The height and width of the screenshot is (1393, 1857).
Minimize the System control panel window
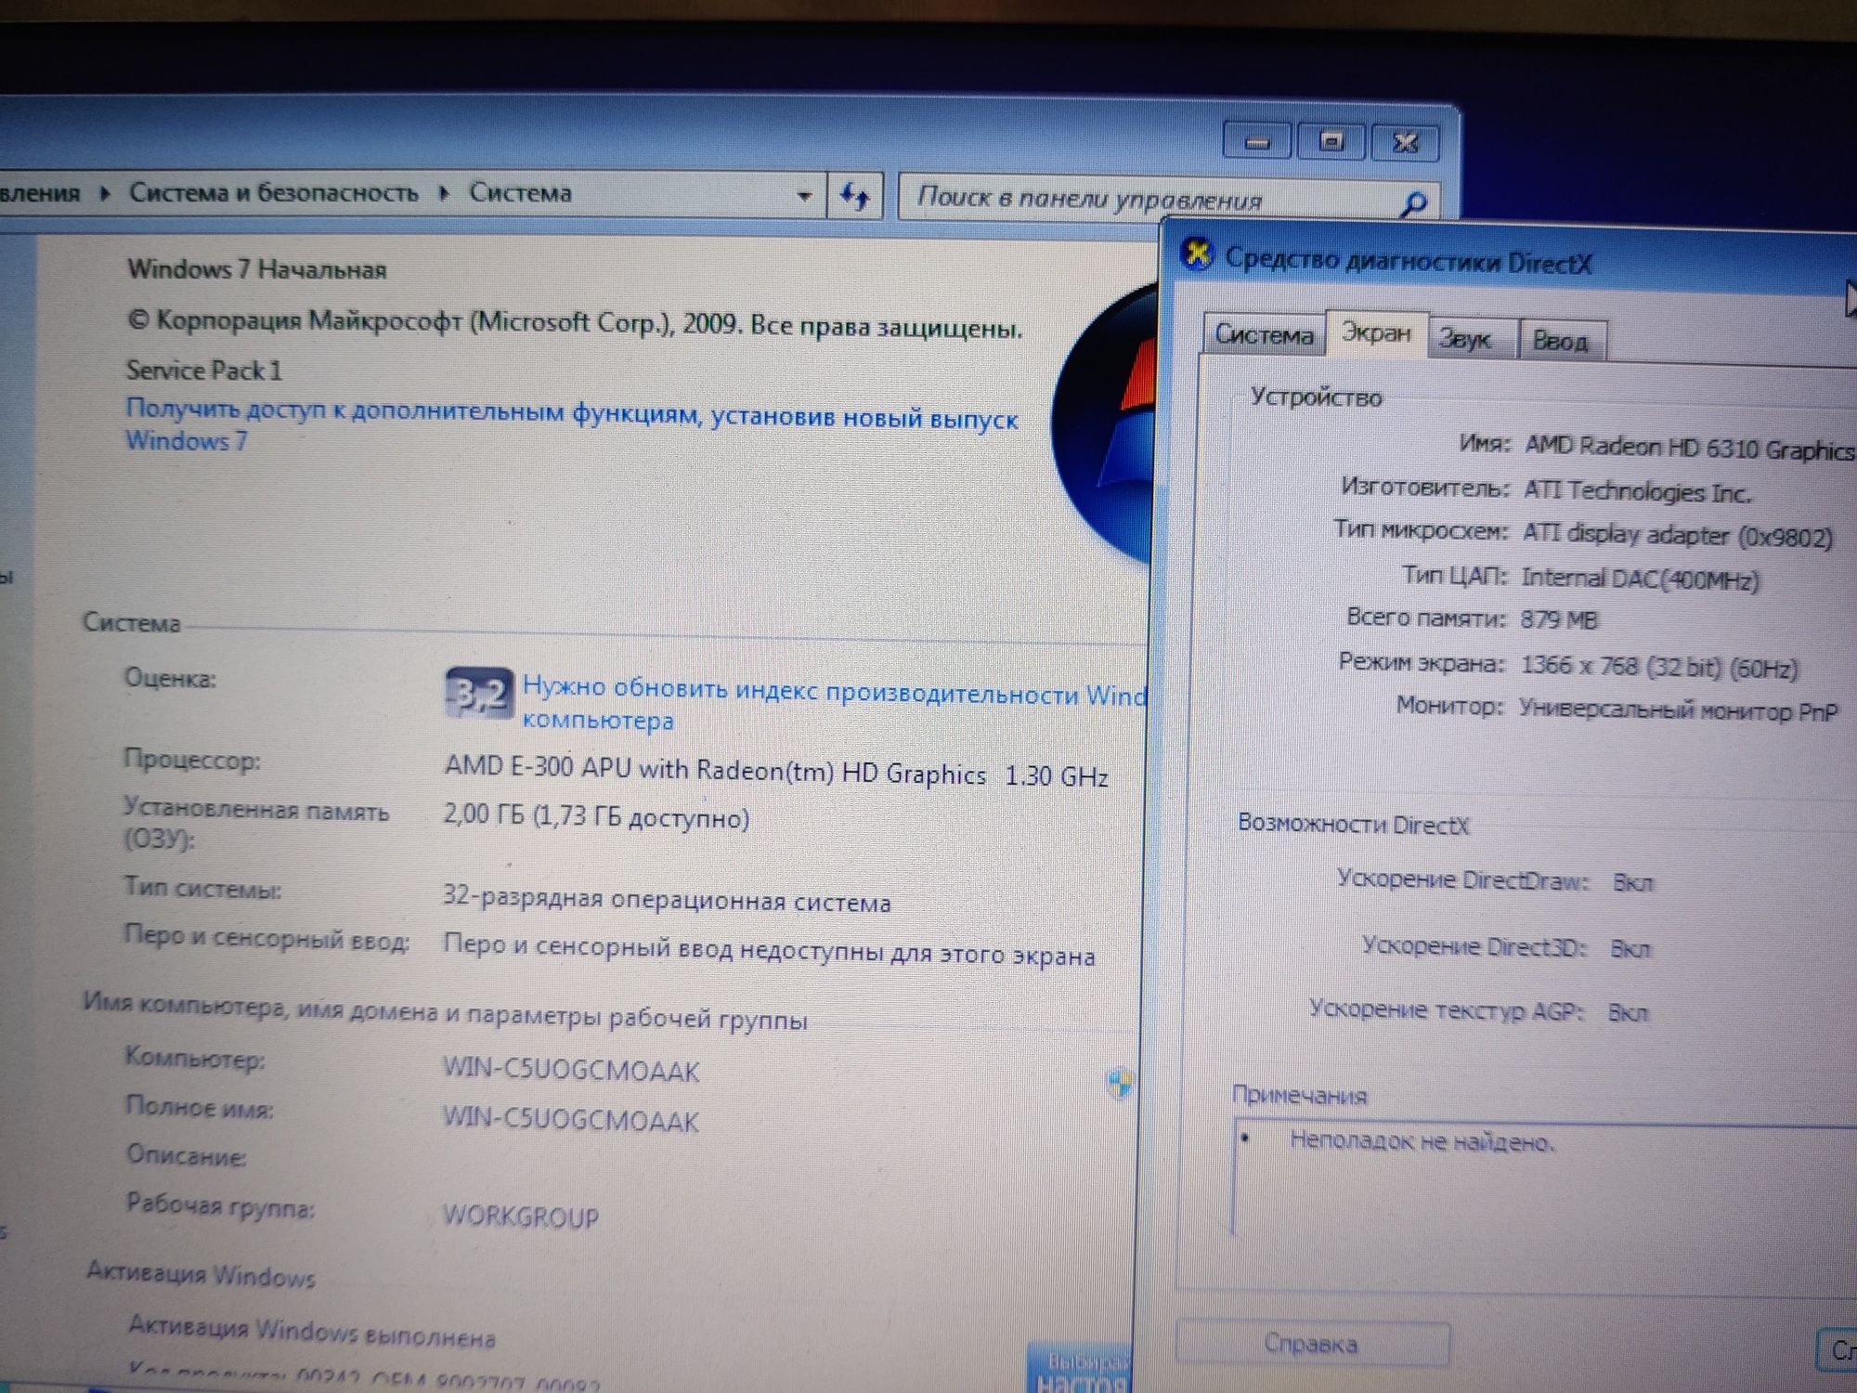pyautogui.click(x=1257, y=142)
